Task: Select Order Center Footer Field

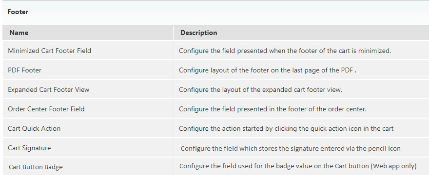Action: pos(46,109)
